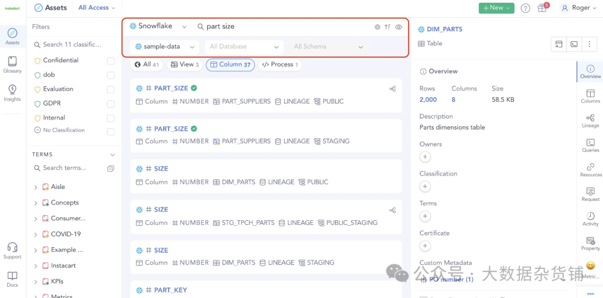
Task: Check the GDPR classification checkbox
Action: coord(111,104)
